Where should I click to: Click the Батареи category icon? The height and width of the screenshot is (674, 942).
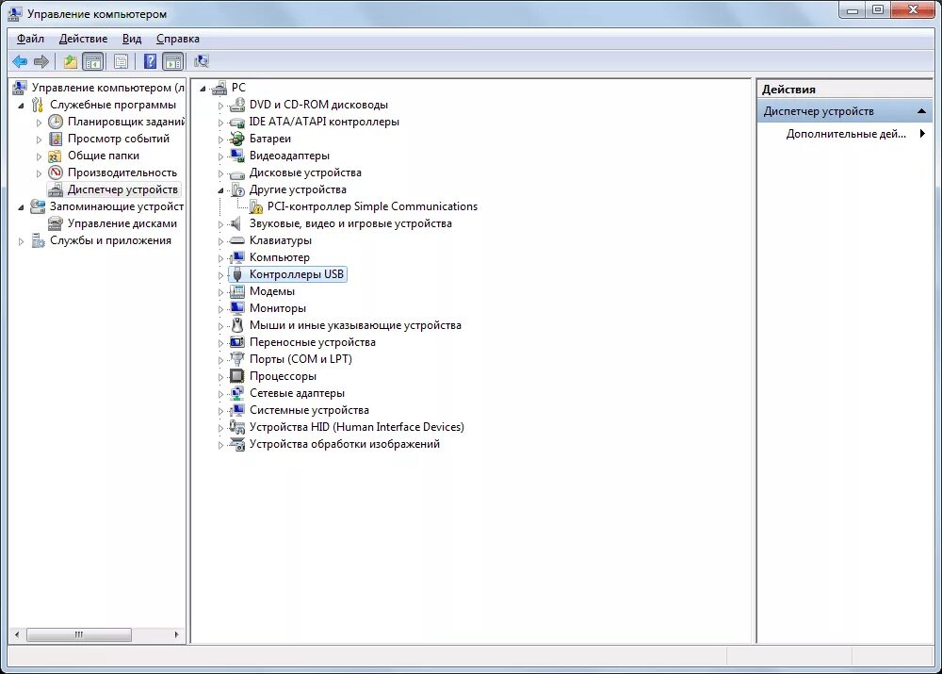coord(237,139)
